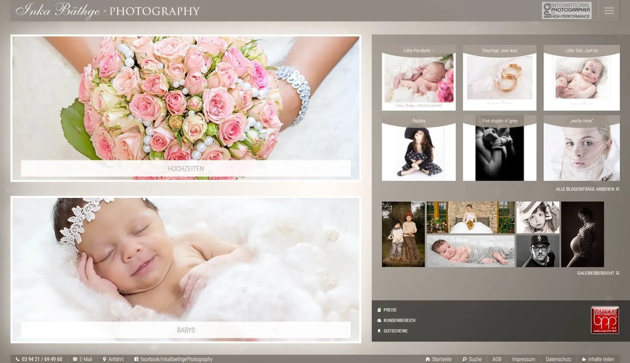Click the Preise document icon
The width and height of the screenshot is (630, 363).
[379, 310]
